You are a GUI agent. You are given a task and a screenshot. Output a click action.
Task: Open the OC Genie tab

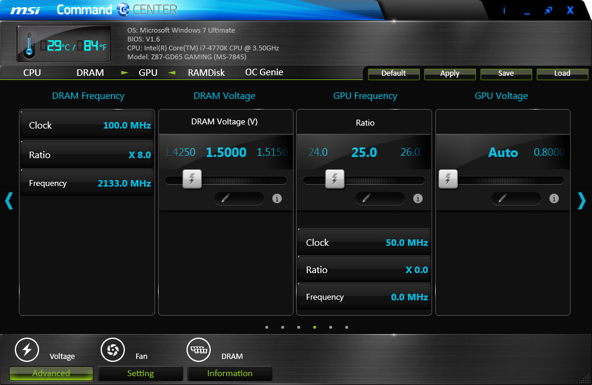(x=264, y=72)
